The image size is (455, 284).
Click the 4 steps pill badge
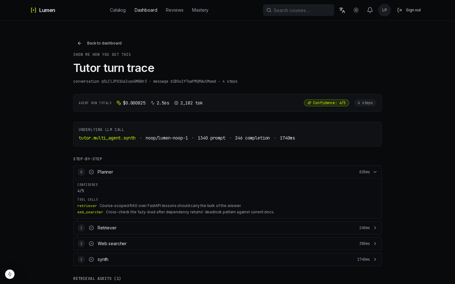pyautogui.click(x=365, y=103)
